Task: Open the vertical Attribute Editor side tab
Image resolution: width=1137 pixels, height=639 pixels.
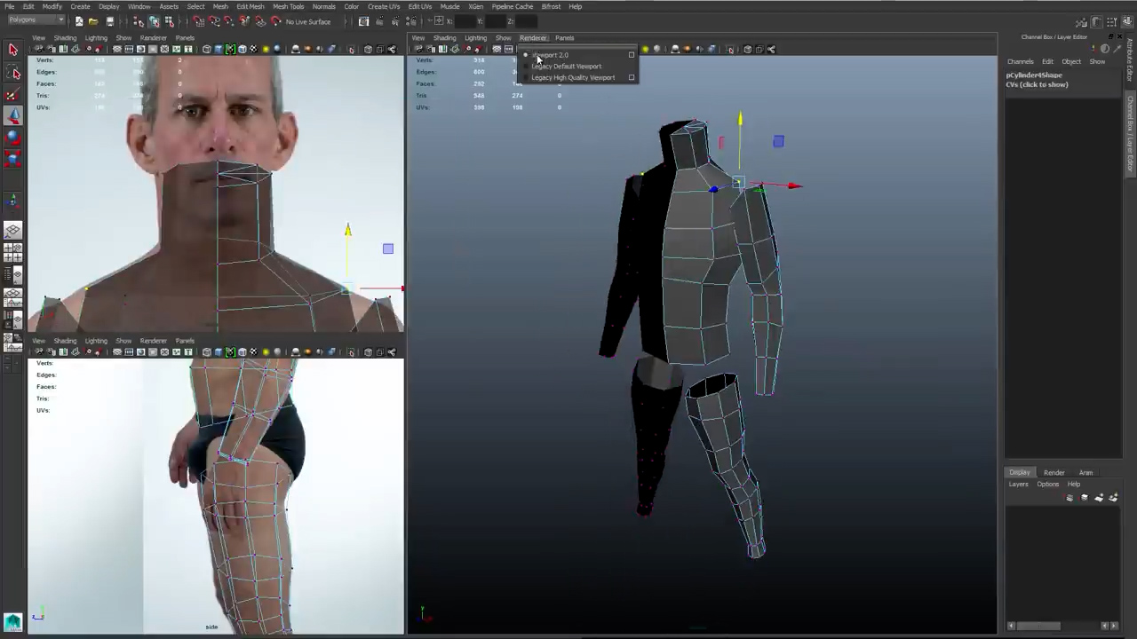Action: pyautogui.click(x=1131, y=62)
